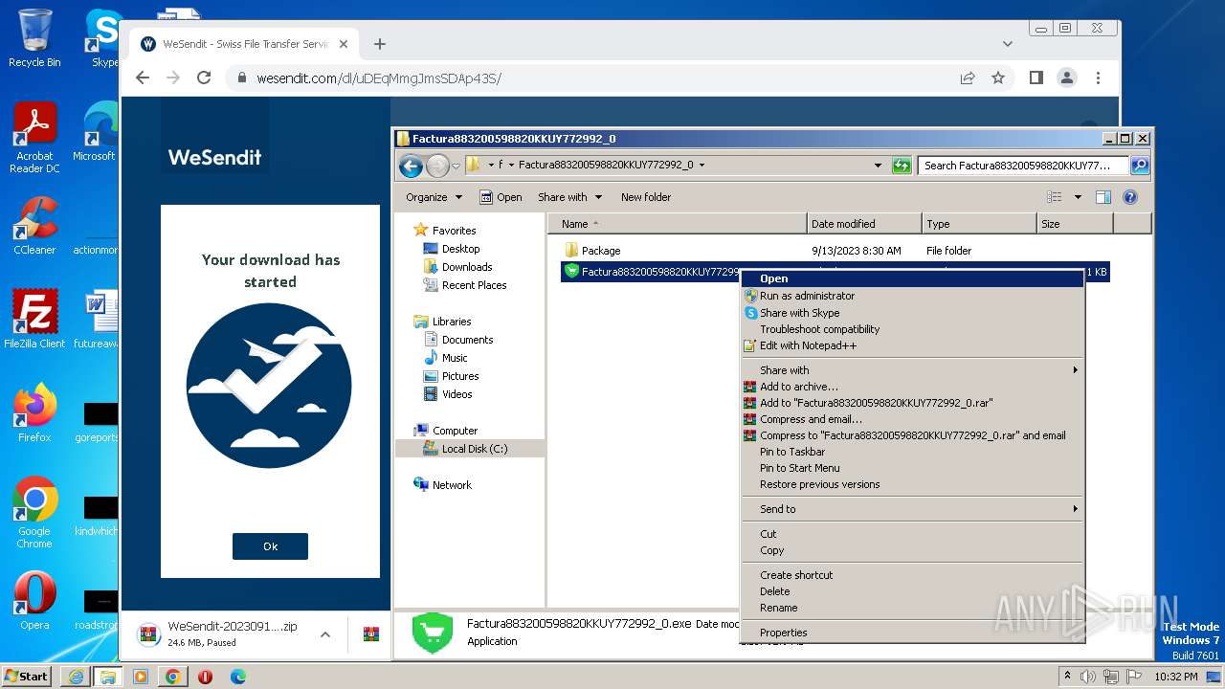Refresh the Explorer folder view
The width and height of the screenshot is (1225, 689).
[901, 166]
